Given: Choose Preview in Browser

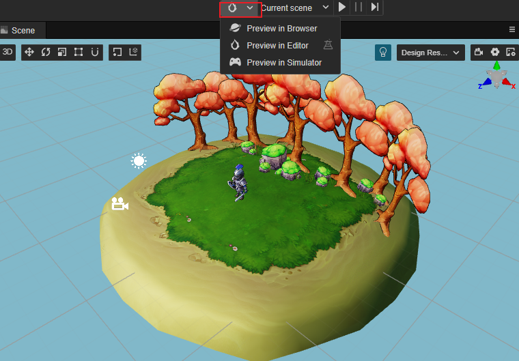Looking at the screenshot, I should pos(280,29).
